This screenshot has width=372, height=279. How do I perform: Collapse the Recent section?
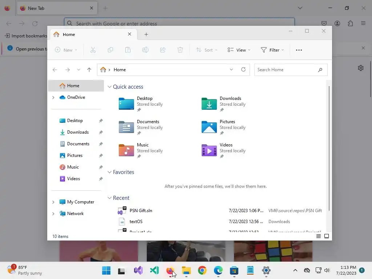[109, 198]
